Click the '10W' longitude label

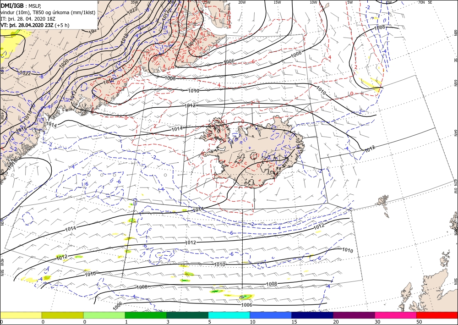[313, 2]
